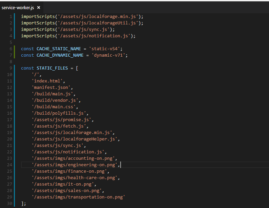Place cursor in '/assets/js/sync.js' import path
The image size is (269, 208).
[84, 30]
